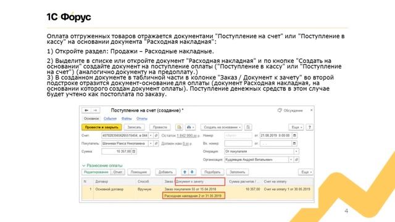
Task: Click the date field 21.08.2019 0:00:00
Action: [x=276, y=136]
